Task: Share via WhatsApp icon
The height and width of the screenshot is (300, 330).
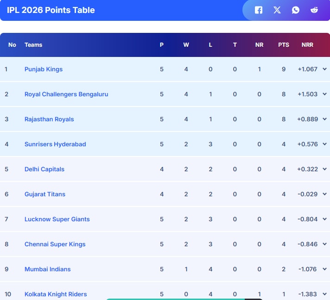Action: [296, 10]
